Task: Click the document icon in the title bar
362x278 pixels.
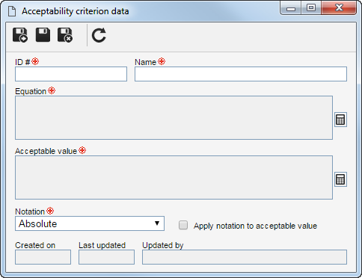Action: click(12, 11)
